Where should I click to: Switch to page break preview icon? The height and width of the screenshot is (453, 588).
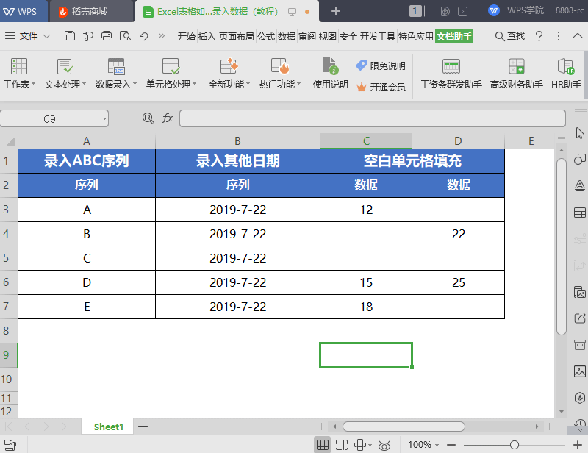(341, 445)
